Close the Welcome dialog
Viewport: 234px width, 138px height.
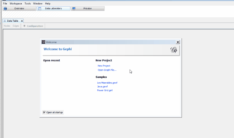pyautogui.click(x=178, y=42)
